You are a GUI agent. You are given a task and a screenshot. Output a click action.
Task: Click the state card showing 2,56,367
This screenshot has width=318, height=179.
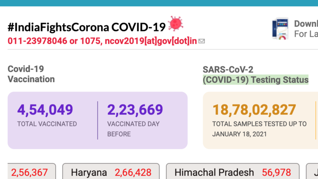tap(32, 172)
